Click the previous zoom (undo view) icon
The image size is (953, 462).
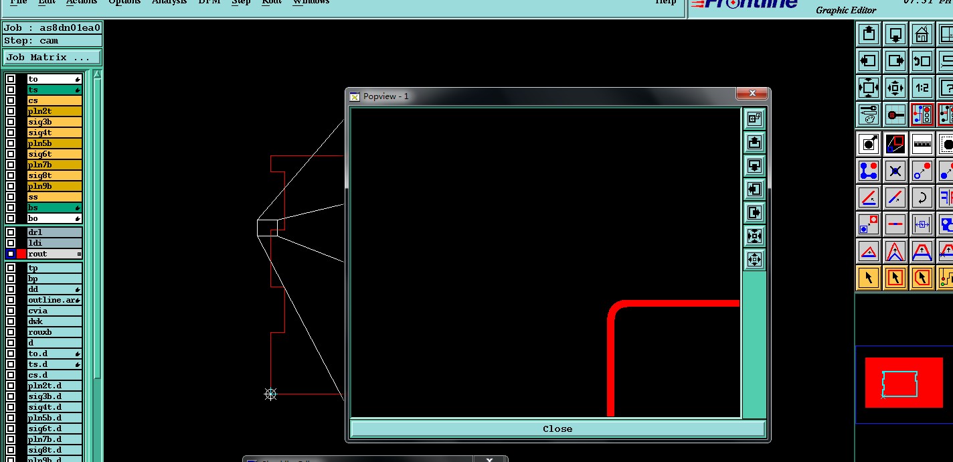click(922, 61)
